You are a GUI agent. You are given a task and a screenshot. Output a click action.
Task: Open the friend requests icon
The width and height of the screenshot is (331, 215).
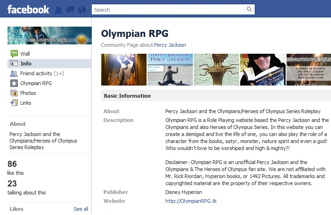click(59, 10)
